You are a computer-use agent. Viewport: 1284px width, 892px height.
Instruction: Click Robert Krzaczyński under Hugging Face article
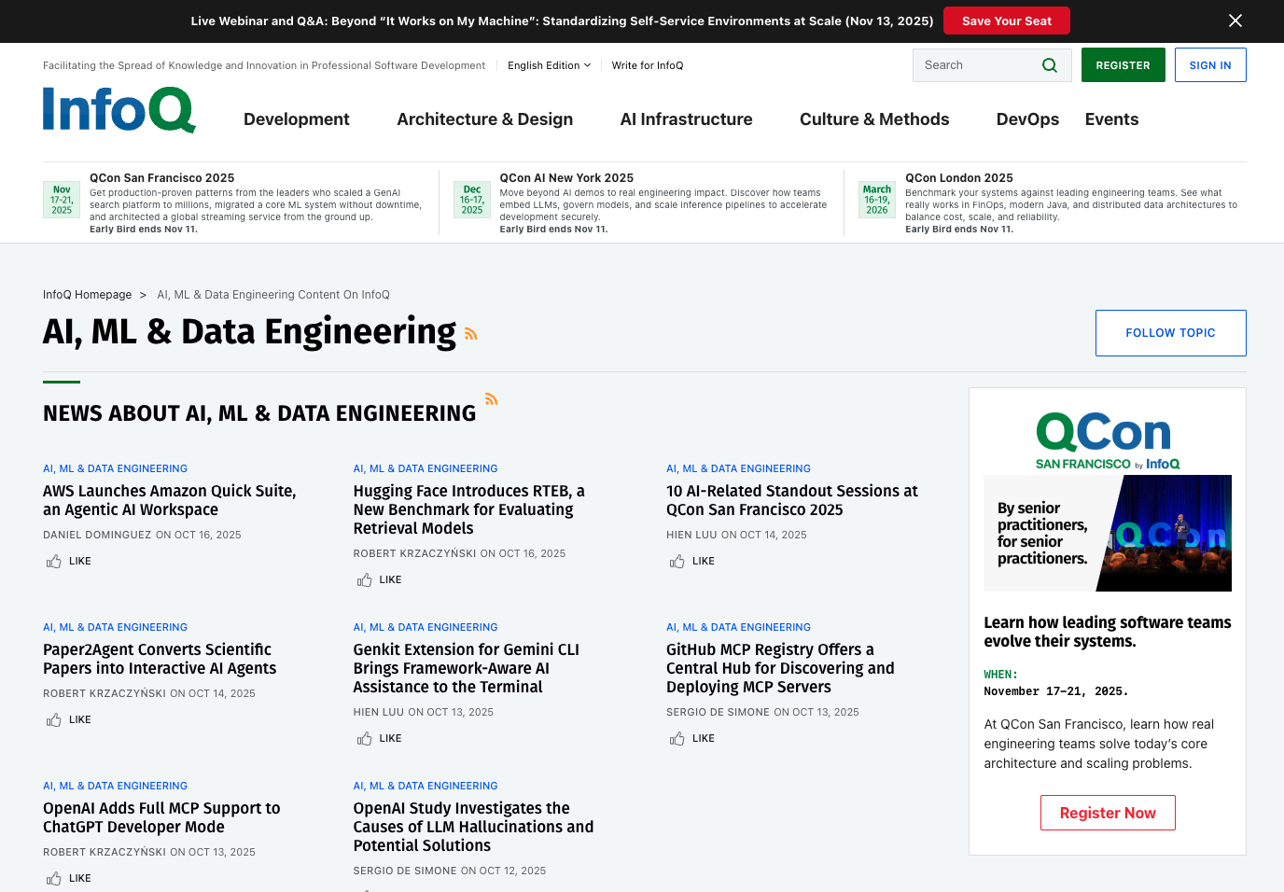(414, 553)
